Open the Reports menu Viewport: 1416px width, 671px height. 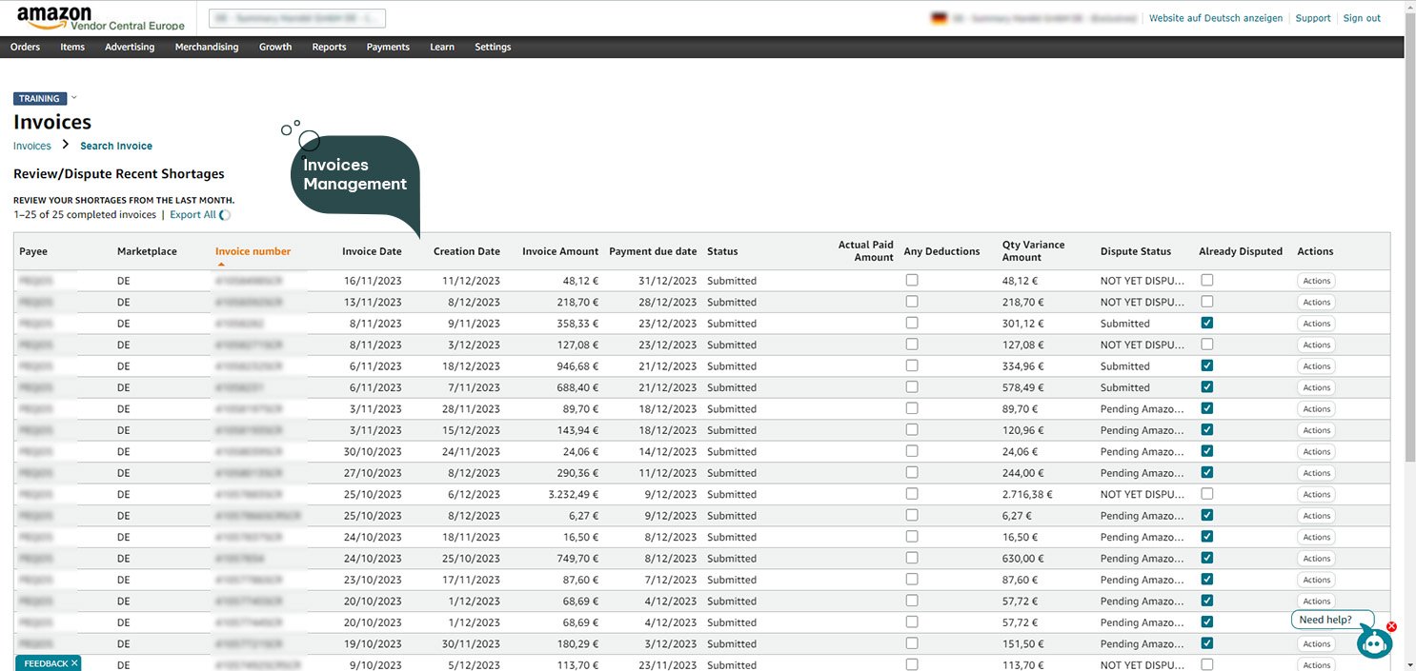(329, 47)
